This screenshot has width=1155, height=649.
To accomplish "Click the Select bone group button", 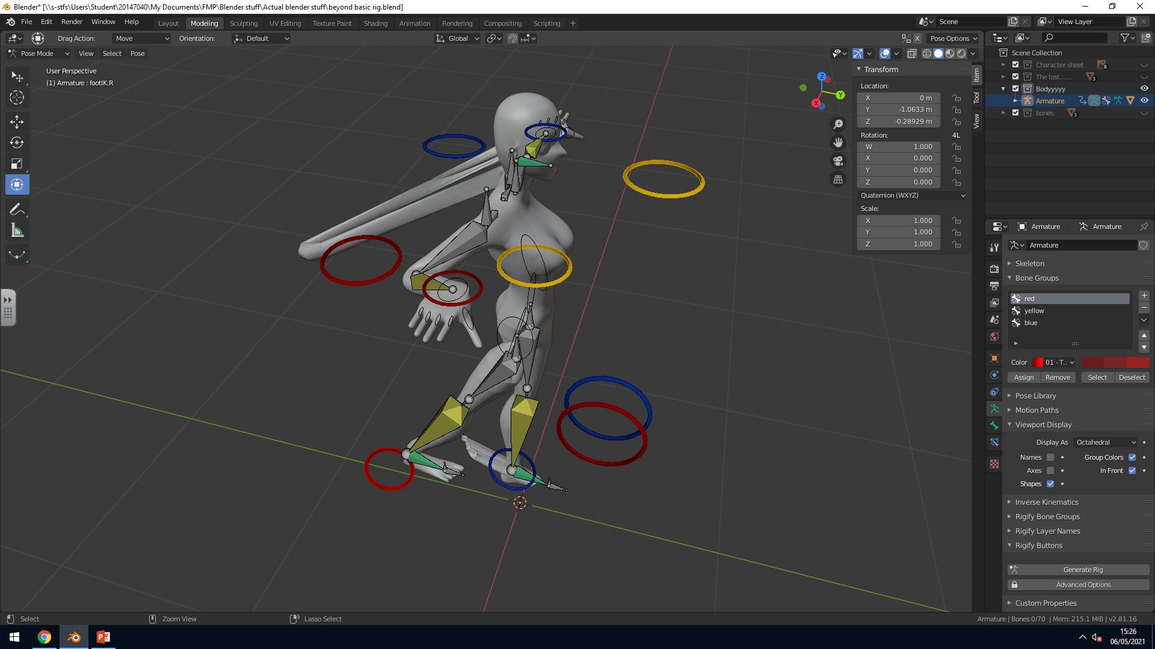I will point(1097,377).
